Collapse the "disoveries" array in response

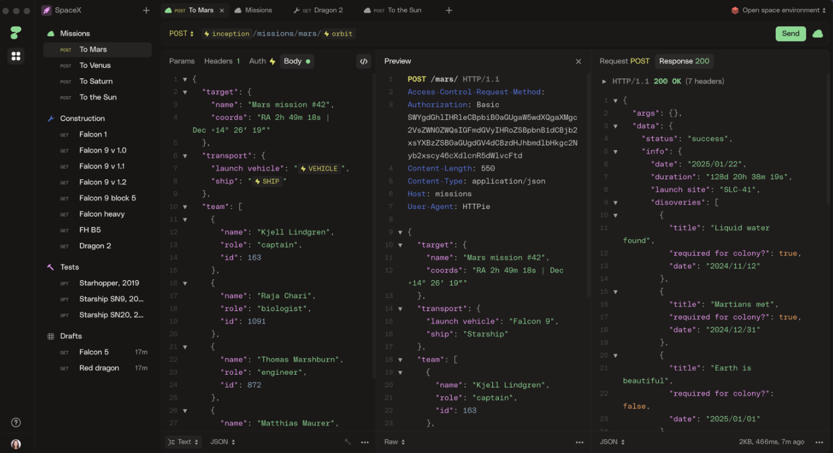coord(615,203)
